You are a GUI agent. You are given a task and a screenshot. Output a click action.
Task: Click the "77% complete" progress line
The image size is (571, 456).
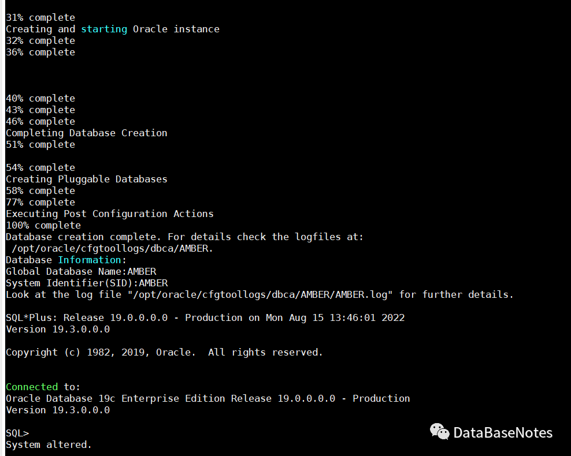point(40,202)
